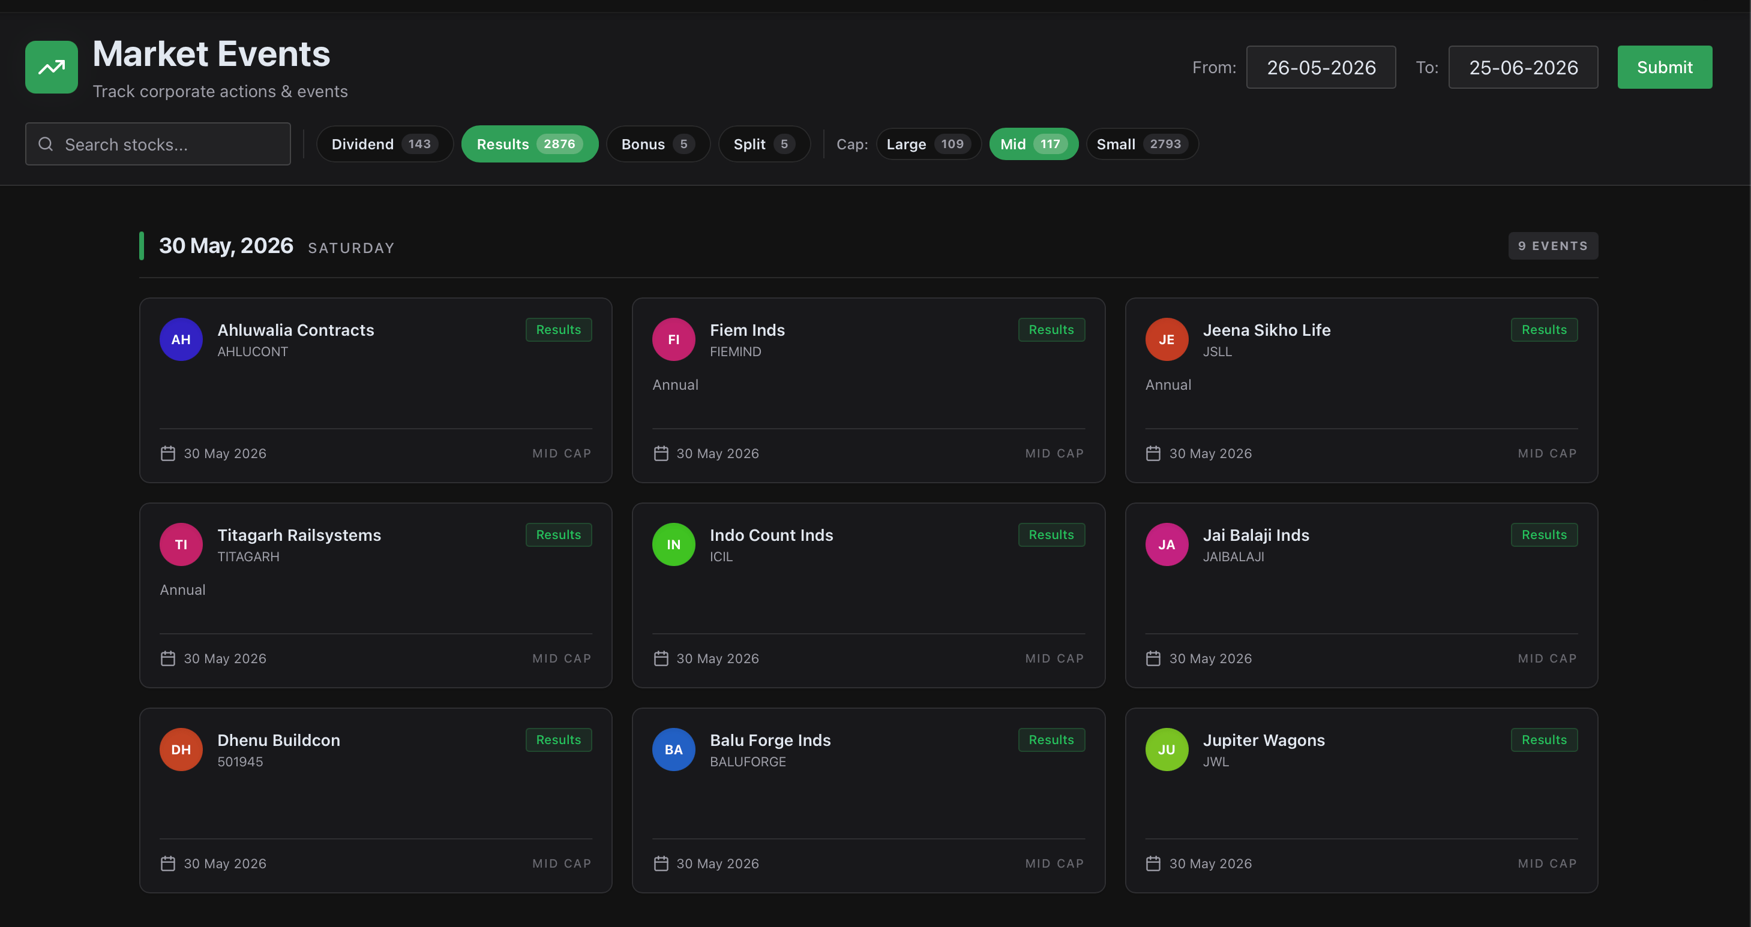
Task: Click the 30 May, 2026 date heading
Action: pos(226,246)
